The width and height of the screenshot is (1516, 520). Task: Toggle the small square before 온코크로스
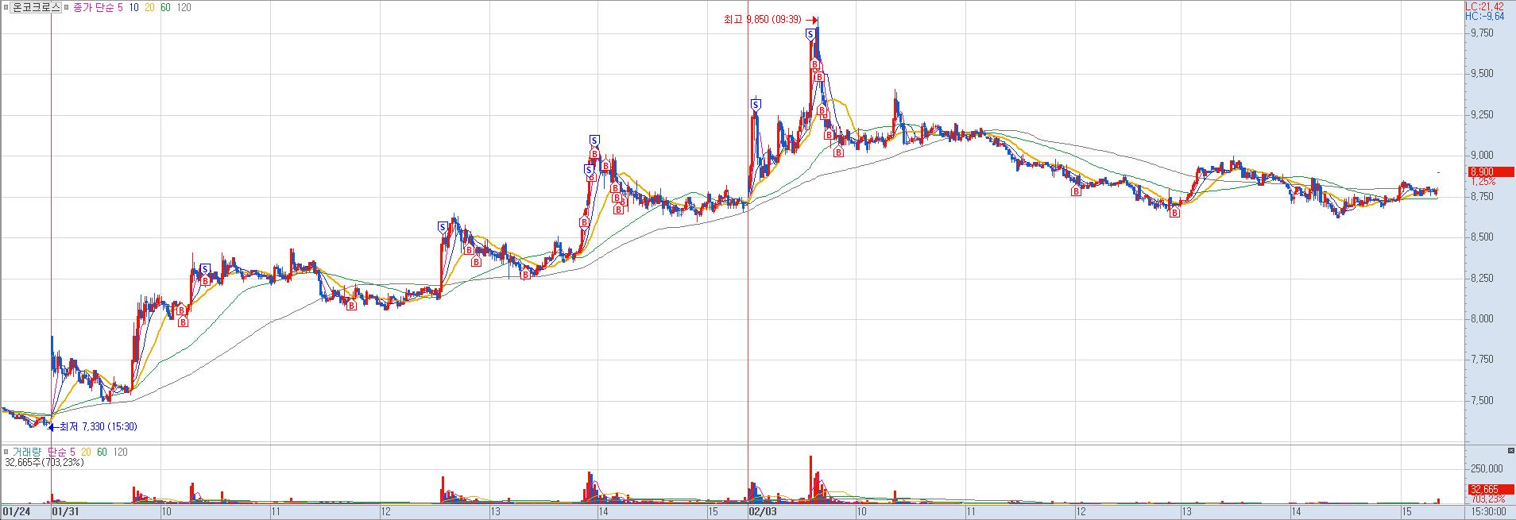point(6,7)
